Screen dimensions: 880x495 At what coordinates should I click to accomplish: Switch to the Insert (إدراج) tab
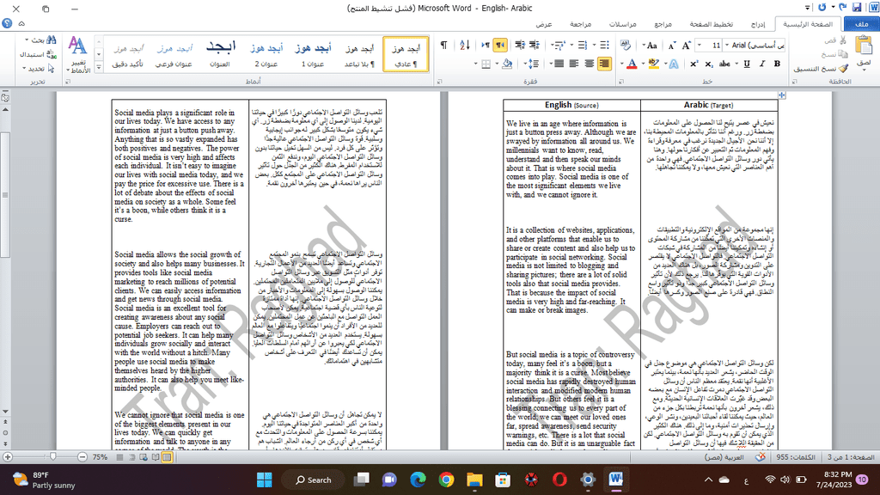758,24
